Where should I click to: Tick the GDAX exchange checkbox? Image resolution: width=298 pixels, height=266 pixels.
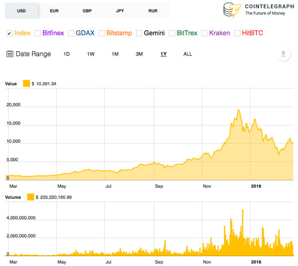71,33
